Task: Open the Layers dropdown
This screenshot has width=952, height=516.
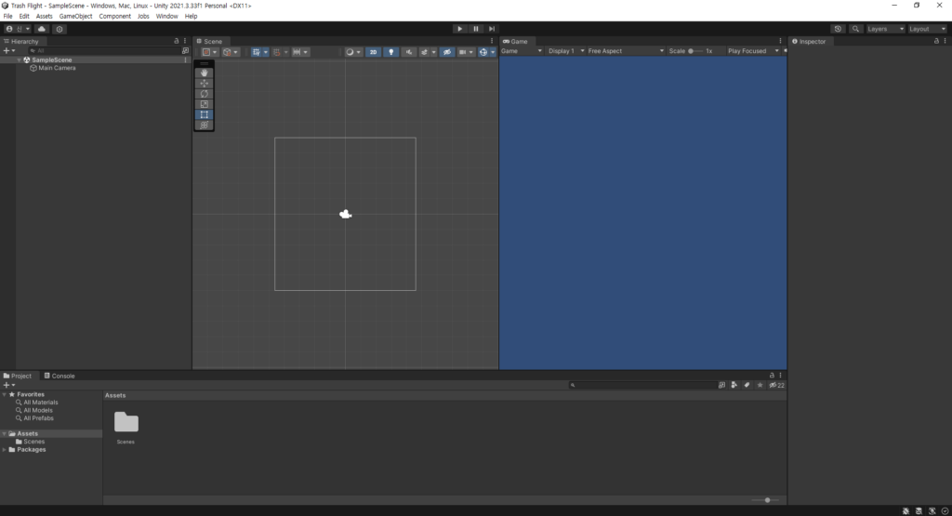Action: (x=885, y=29)
